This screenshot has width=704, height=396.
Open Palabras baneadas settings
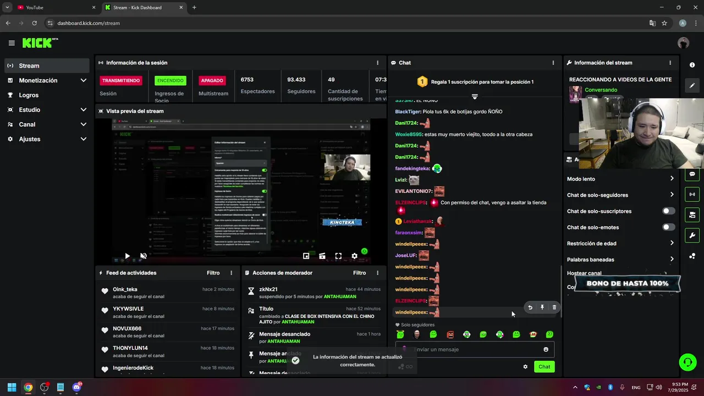point(620,259)
